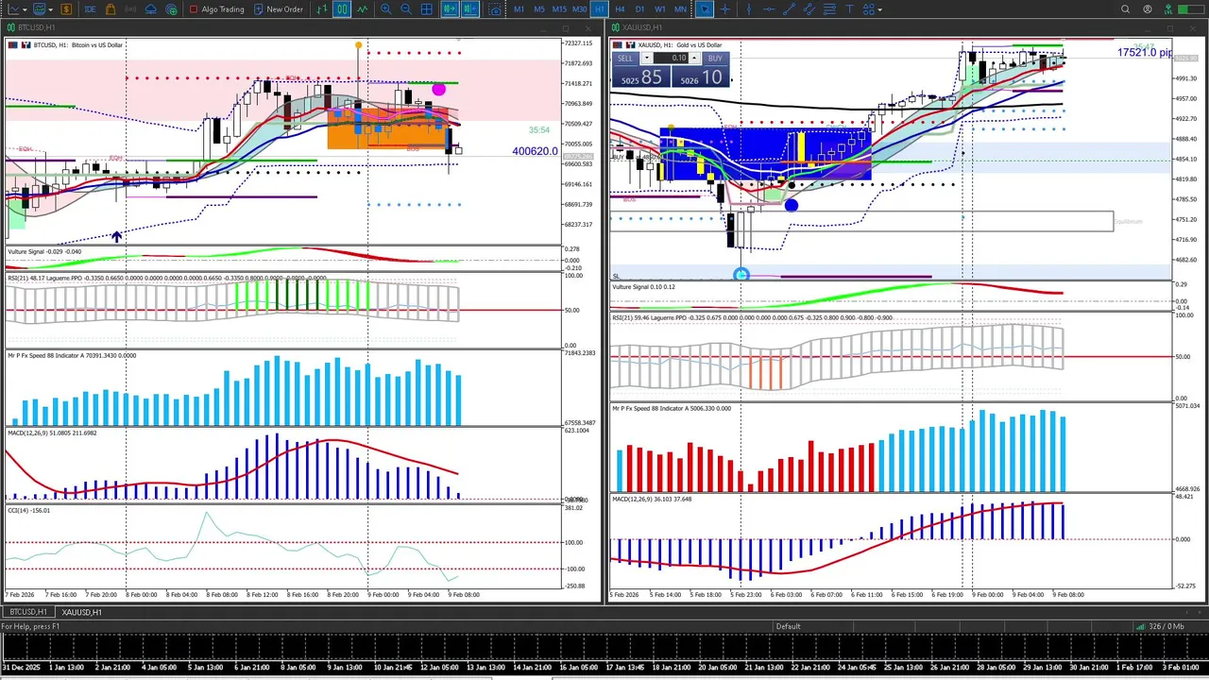This screenshot has width=1209, height=680.
Task: Open a New Order
Action: click(x=277, y=9)
